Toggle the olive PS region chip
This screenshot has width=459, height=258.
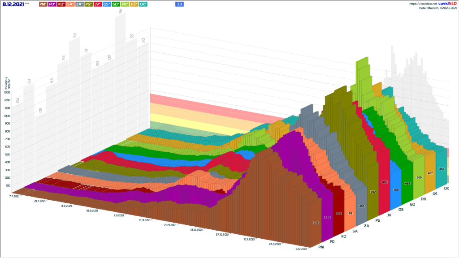(88, 4)
